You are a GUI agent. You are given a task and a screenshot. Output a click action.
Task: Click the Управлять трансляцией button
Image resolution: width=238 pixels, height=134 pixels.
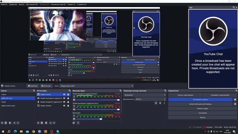tap(220, 95)
